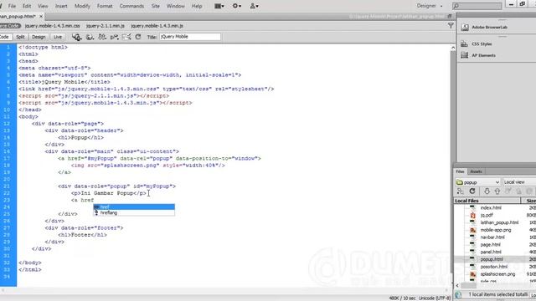Viewport: 536px width, 301px height.
Task: Select page.html in Local Files
Action: point(490,245)
